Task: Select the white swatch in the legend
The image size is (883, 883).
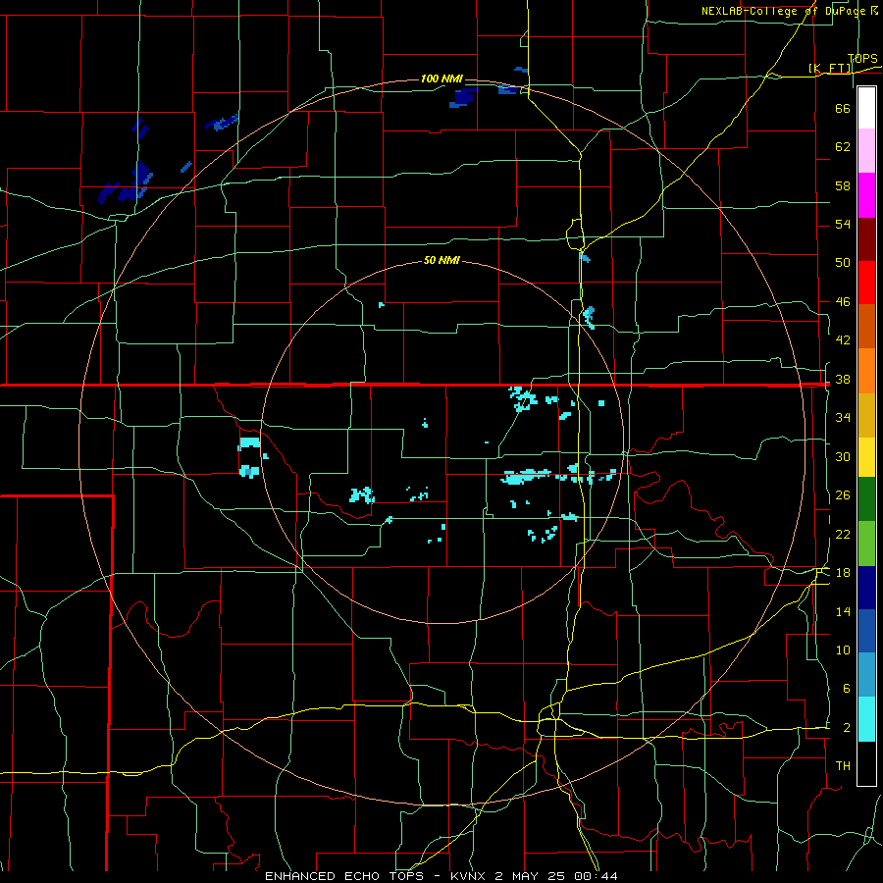Action: 866,108
